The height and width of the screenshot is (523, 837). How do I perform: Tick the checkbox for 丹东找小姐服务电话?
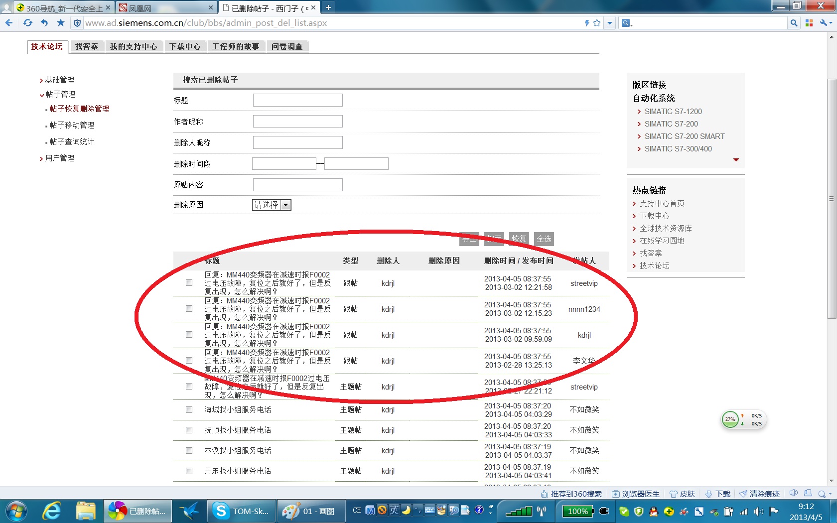pyautogui.click(x=189, y=471)
